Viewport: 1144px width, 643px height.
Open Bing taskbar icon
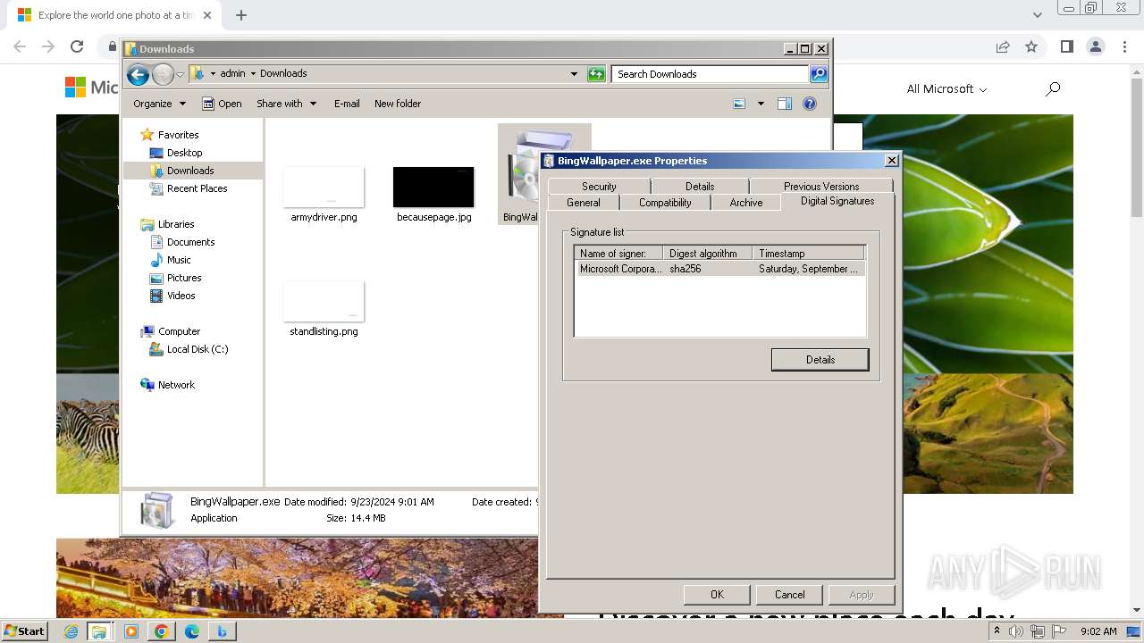(222, 631)
